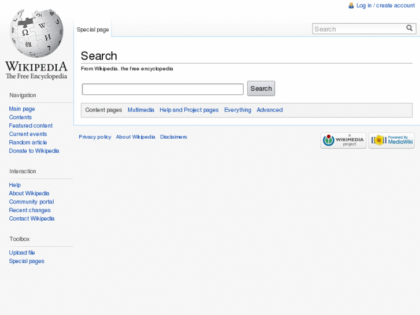
Task: Click 'From Wikipedia, the free encyclopedia' text
Action: [x=127, y=69]
